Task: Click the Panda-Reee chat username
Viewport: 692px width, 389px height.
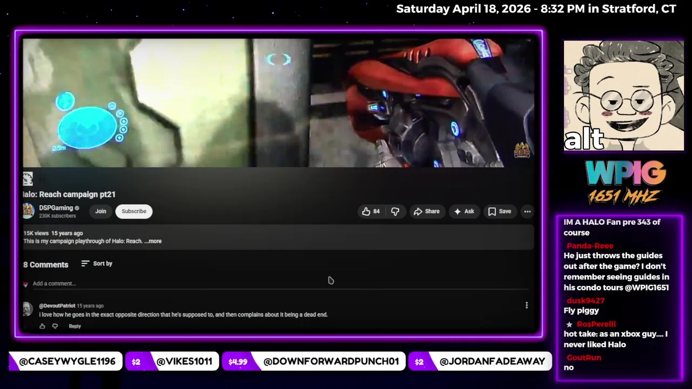Action: pos(590,245)
